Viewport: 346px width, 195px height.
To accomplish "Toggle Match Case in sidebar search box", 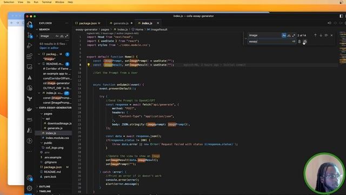I will coord(57,36).
